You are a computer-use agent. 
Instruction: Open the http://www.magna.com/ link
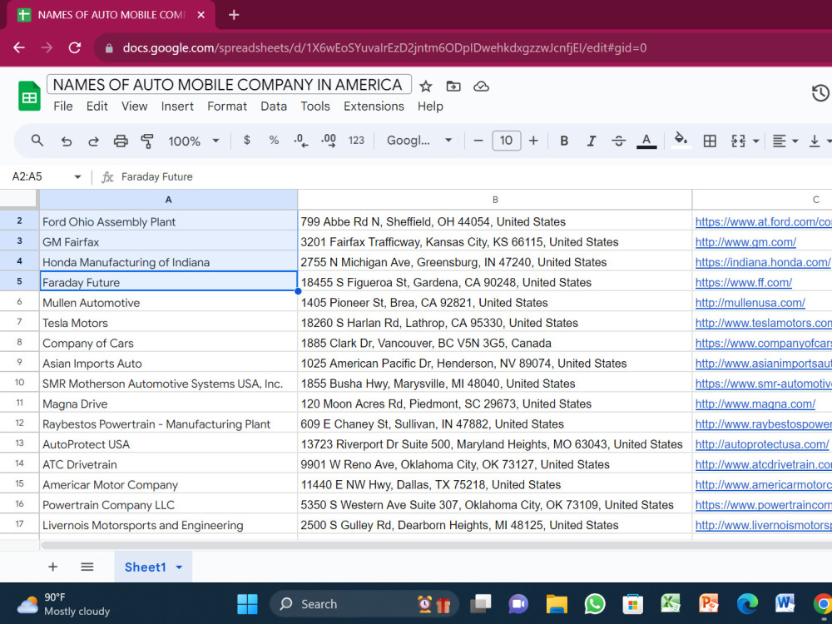[755, 404]
